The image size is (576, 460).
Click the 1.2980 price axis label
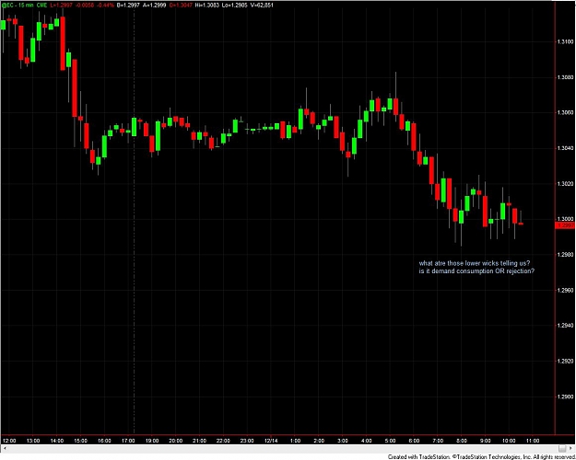point(565,254)
